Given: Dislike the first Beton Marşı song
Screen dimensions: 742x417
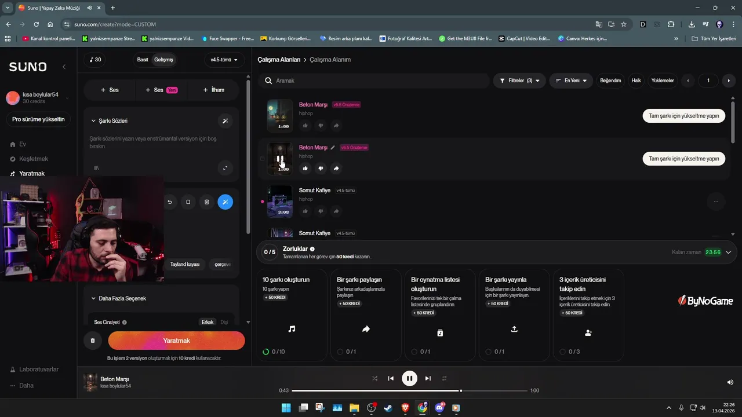Looking at the screenshot, I should 321,126.
